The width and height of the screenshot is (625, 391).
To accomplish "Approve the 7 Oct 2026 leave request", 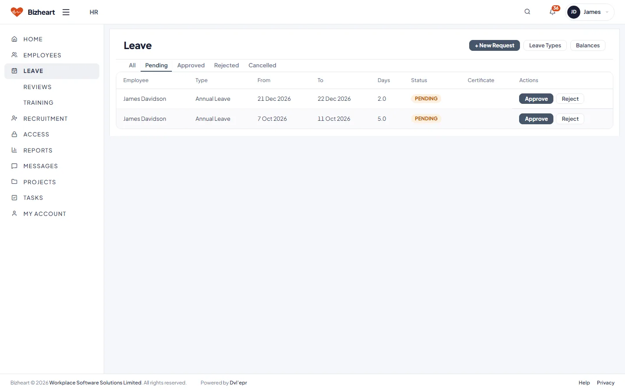I will click(536, 119).
